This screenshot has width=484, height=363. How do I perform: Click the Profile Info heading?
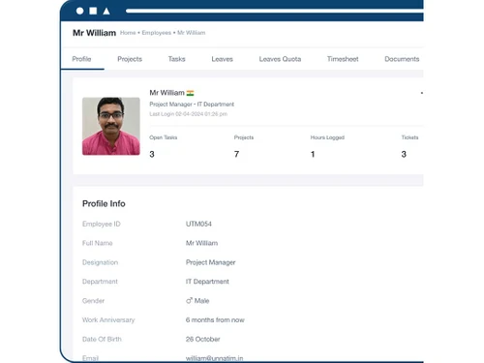[x=104, y=203]
